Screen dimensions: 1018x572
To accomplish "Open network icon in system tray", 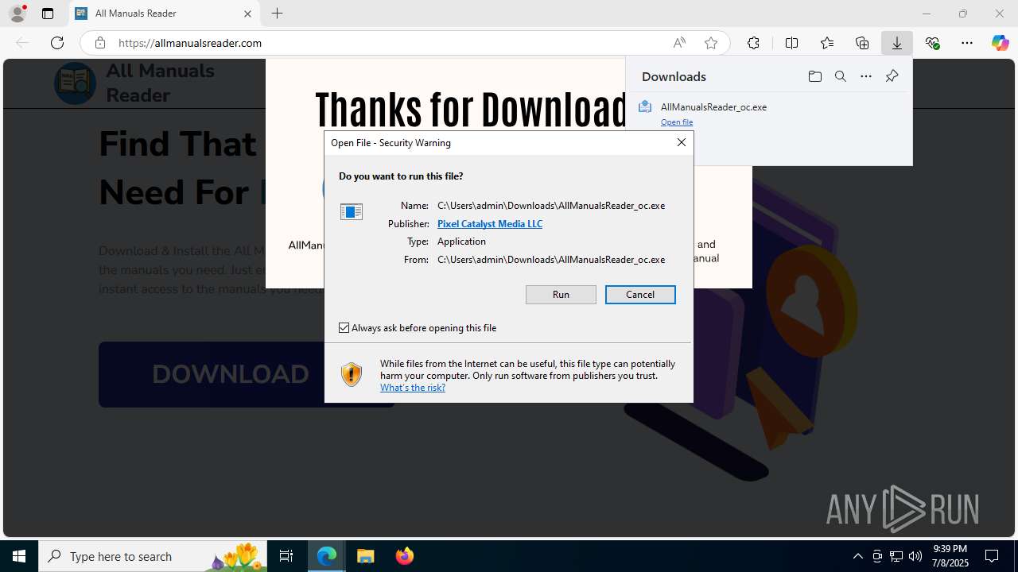I will tap(896, 556).
